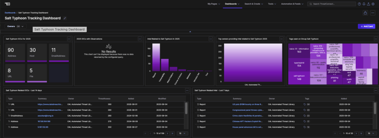
Task: Sort Related Intel table by Tags header
Action: [307, 99]
